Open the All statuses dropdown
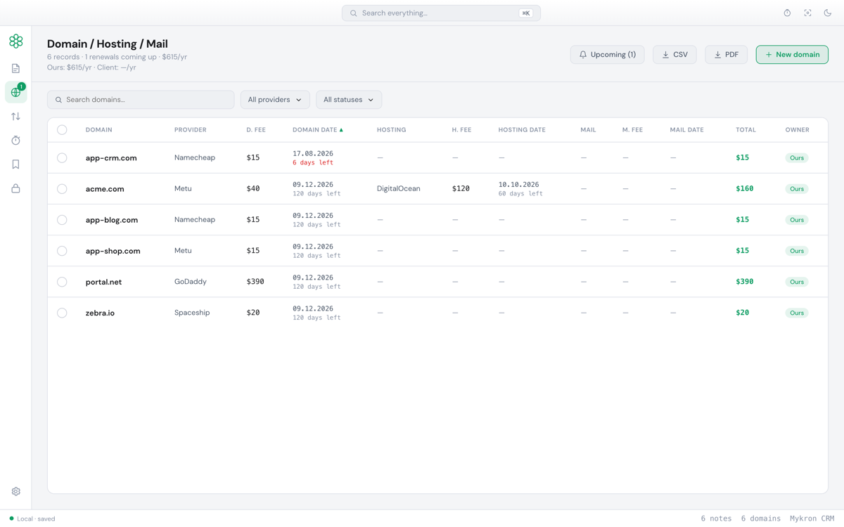Screen dimensions: 844x527 tap(349, 100)
